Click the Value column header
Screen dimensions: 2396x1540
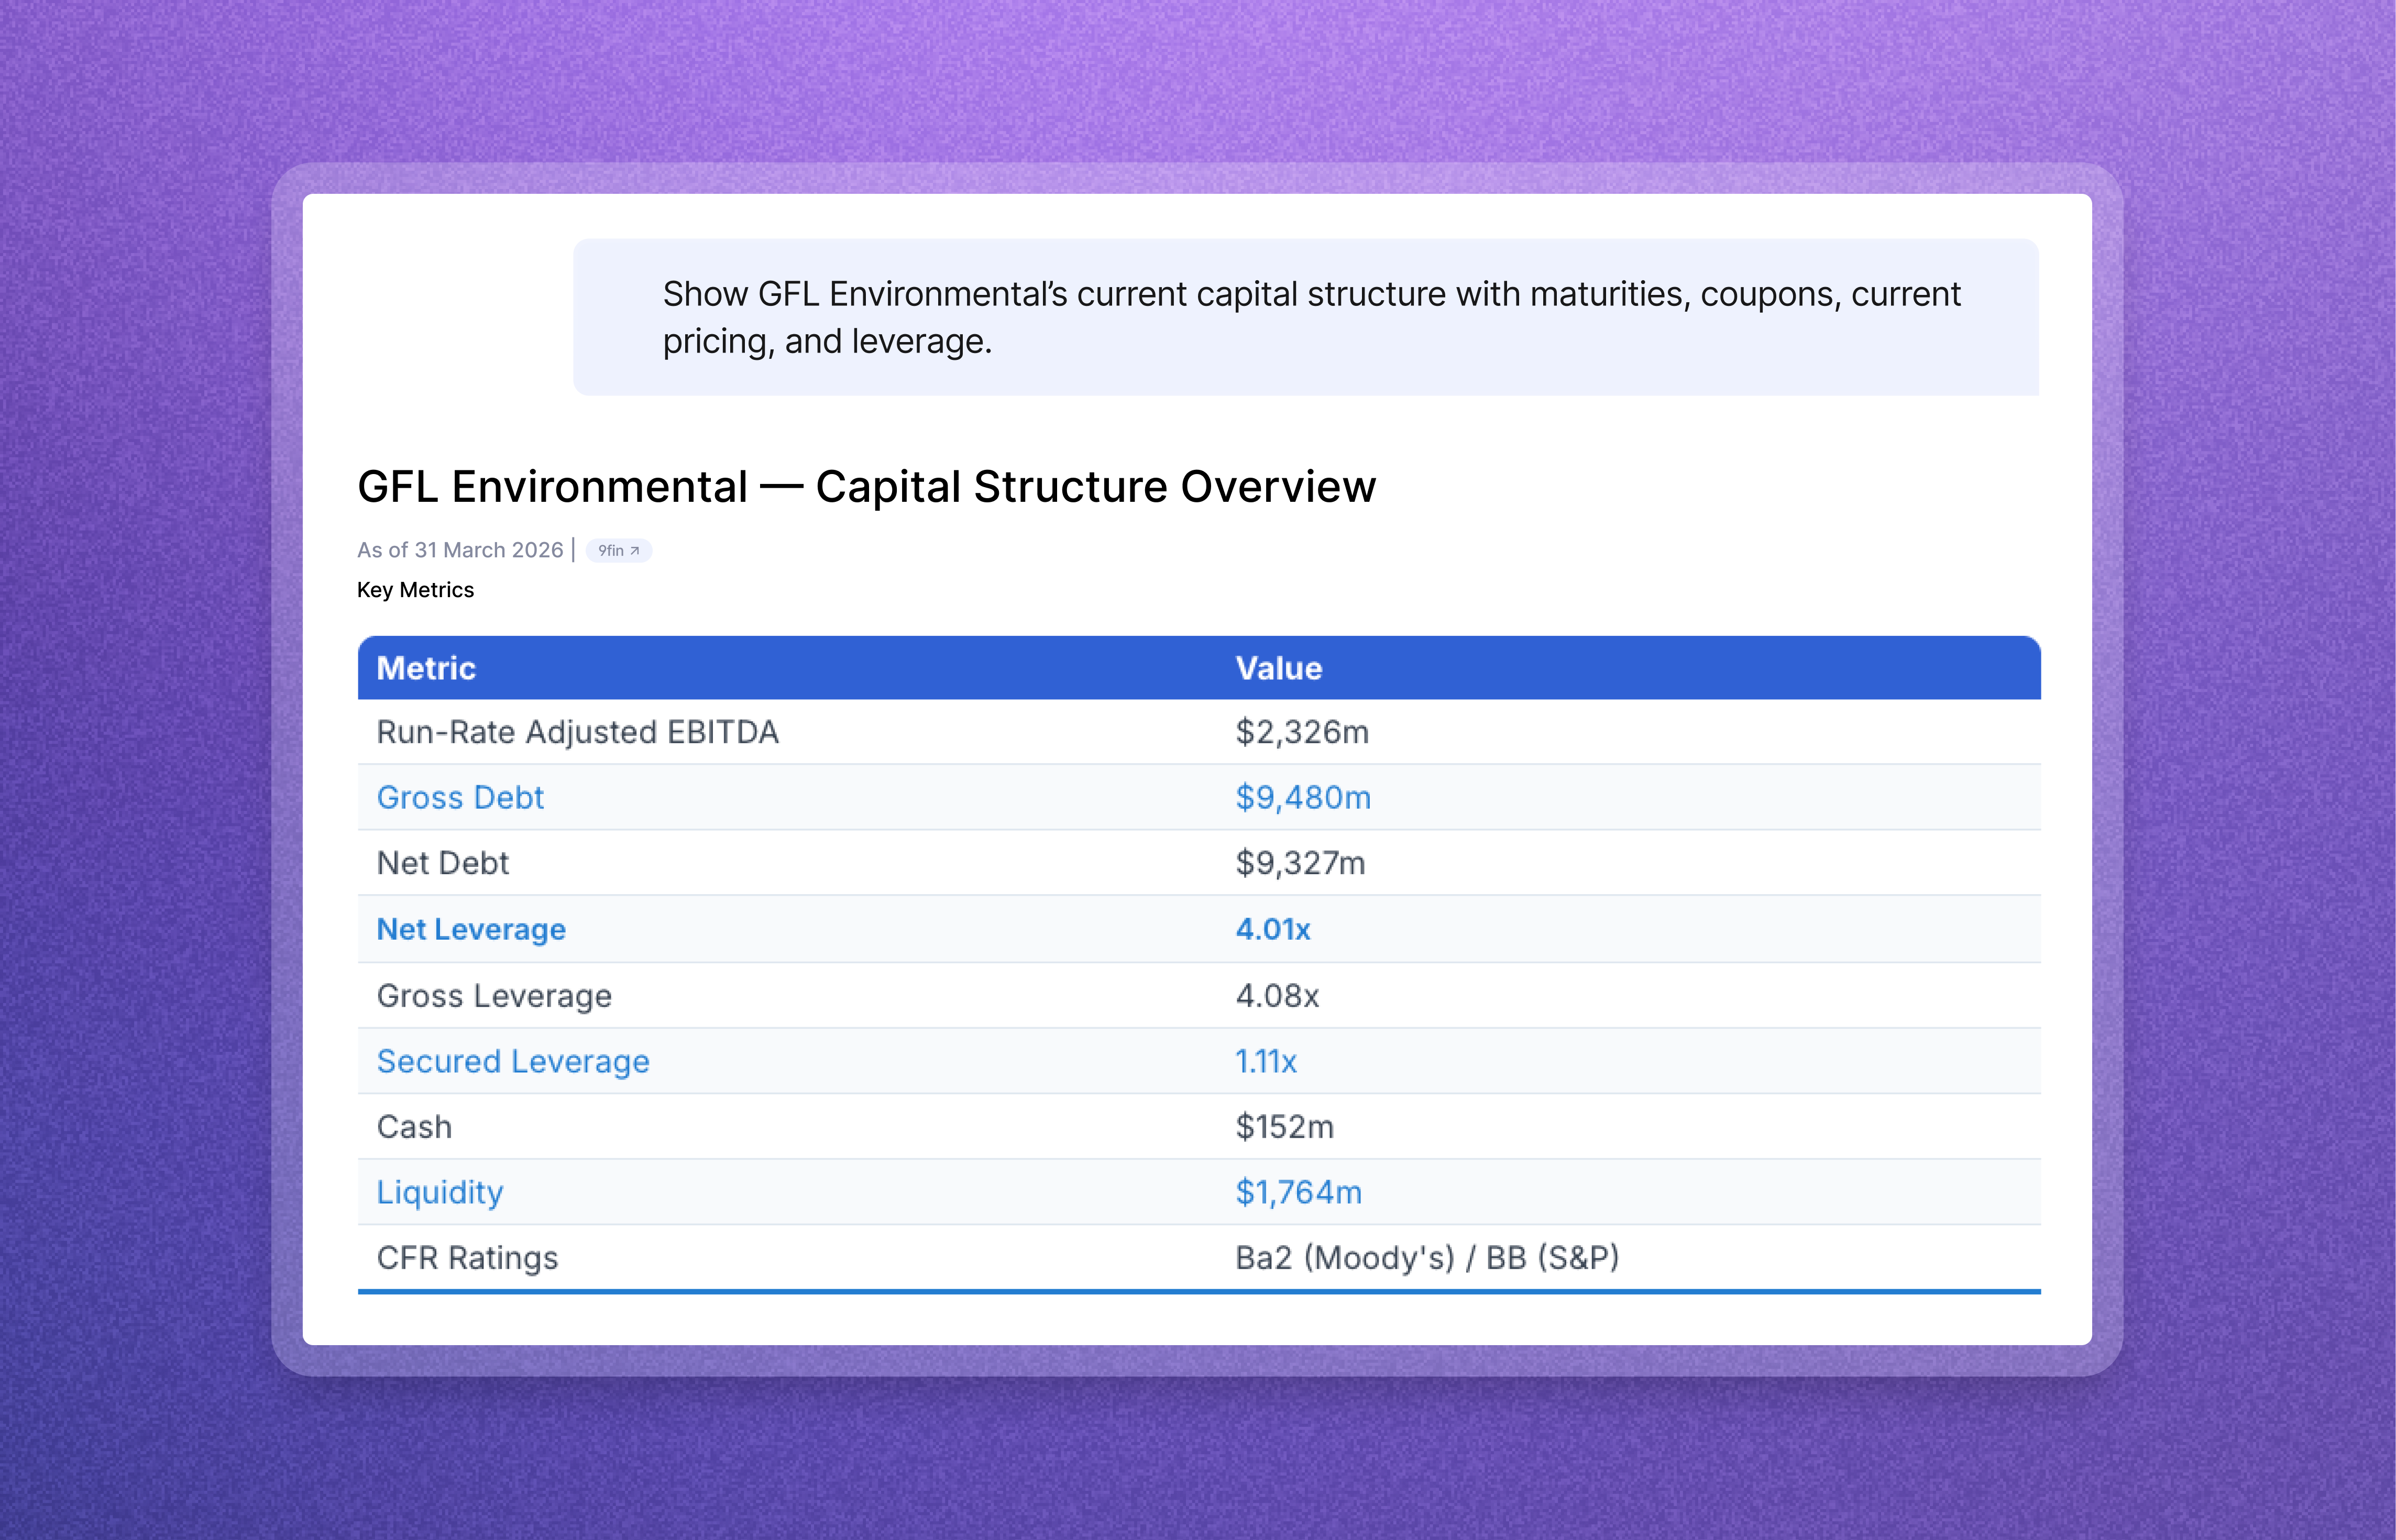(1279, 668)
